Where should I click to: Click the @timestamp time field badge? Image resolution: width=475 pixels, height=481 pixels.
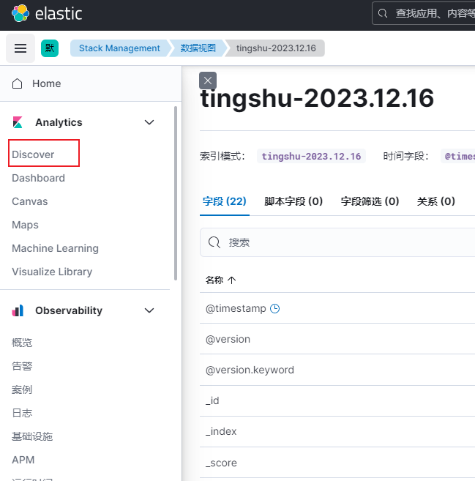[x=458, y=156]
